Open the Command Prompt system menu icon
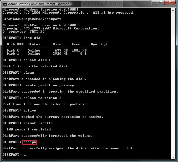Image resolution: width=178 pixels, height=162 pixels. [x=4, y=4]
